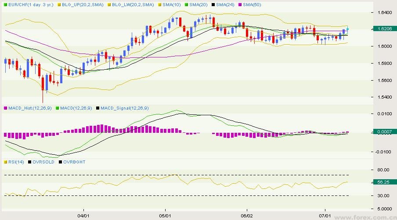Image resolution: width=397 pixels, height=220 pixels.
Task: Toggle the RSI(14) legend entry
Action: click(x=16, y=162)
